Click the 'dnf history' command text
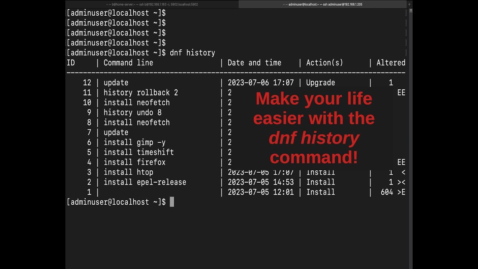Screen dimensions: 478x269 (192, 53)
